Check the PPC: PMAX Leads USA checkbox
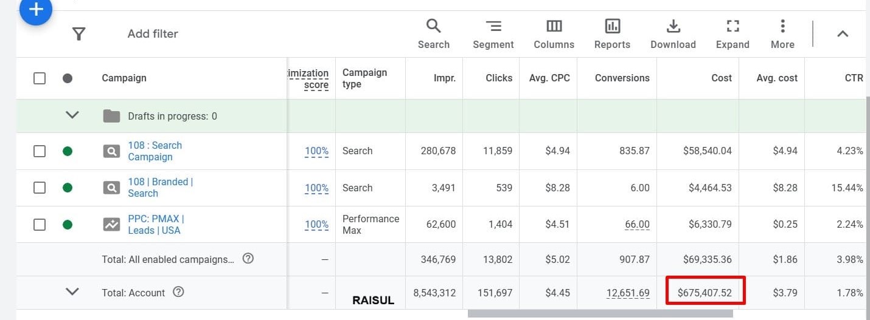 40,225
